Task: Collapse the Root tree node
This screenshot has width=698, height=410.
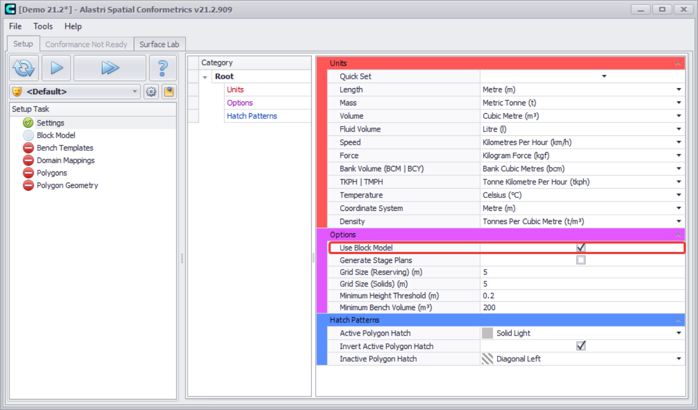Action: (205, 77)
